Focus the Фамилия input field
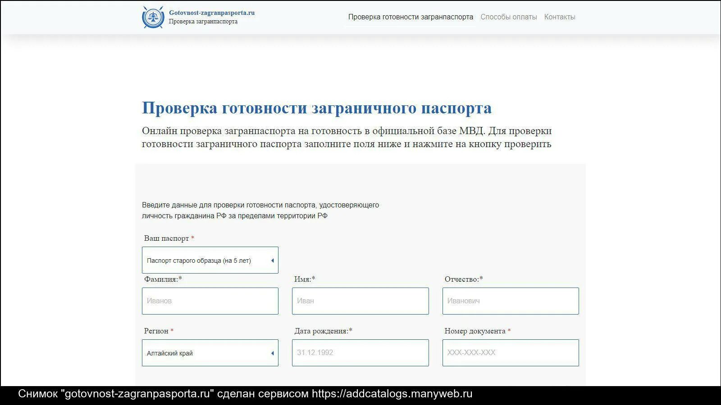Image resolution: width=721 pixels, height=405 pixels. pyautogui.click(x=210, y=301)
